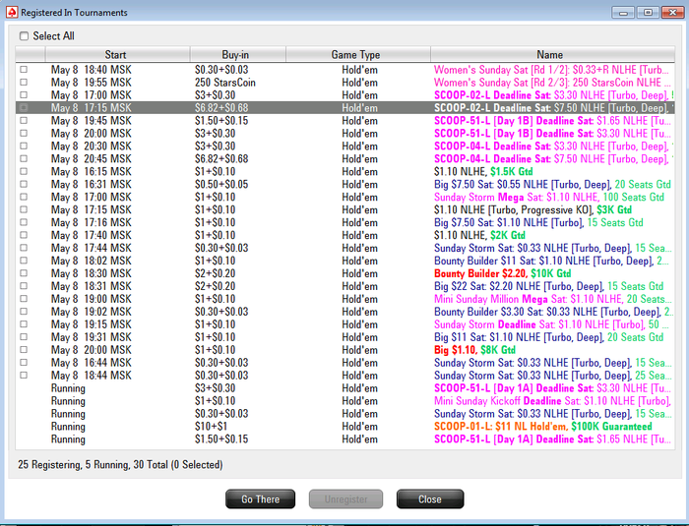Screen dimensions: 689x526
Task: Sort by the Start column header
Action: (x=117, y=54)
